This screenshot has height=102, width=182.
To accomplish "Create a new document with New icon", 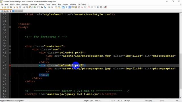I will tap(2, 7).
